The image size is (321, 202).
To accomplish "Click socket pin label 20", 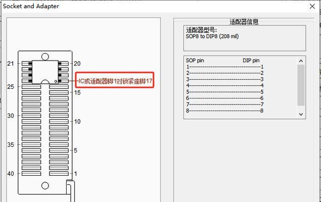I will [x=77, y=64].
